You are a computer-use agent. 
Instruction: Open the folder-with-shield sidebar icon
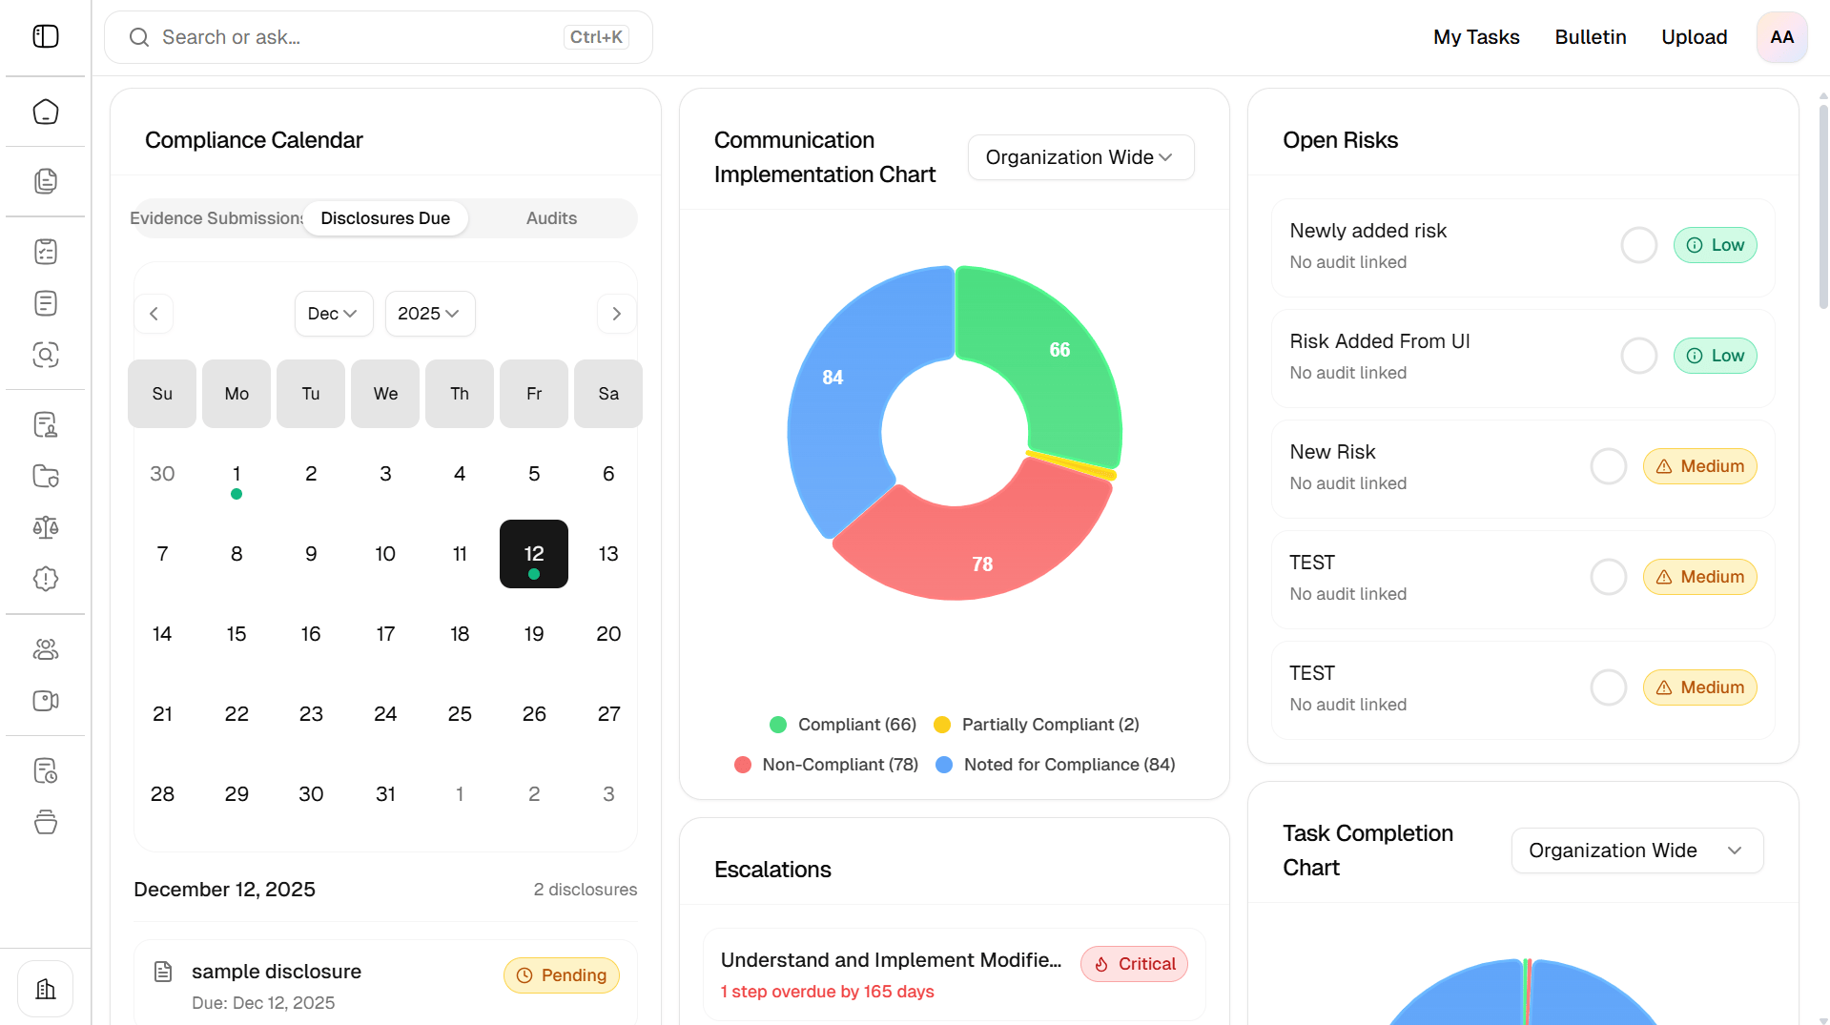(x=46, y=476)
